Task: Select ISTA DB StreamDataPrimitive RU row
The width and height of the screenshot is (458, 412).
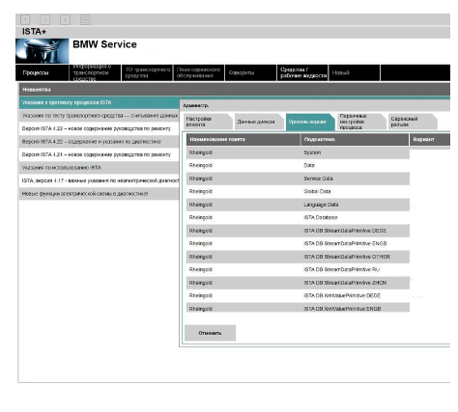Action: click(x=298, y=269)
